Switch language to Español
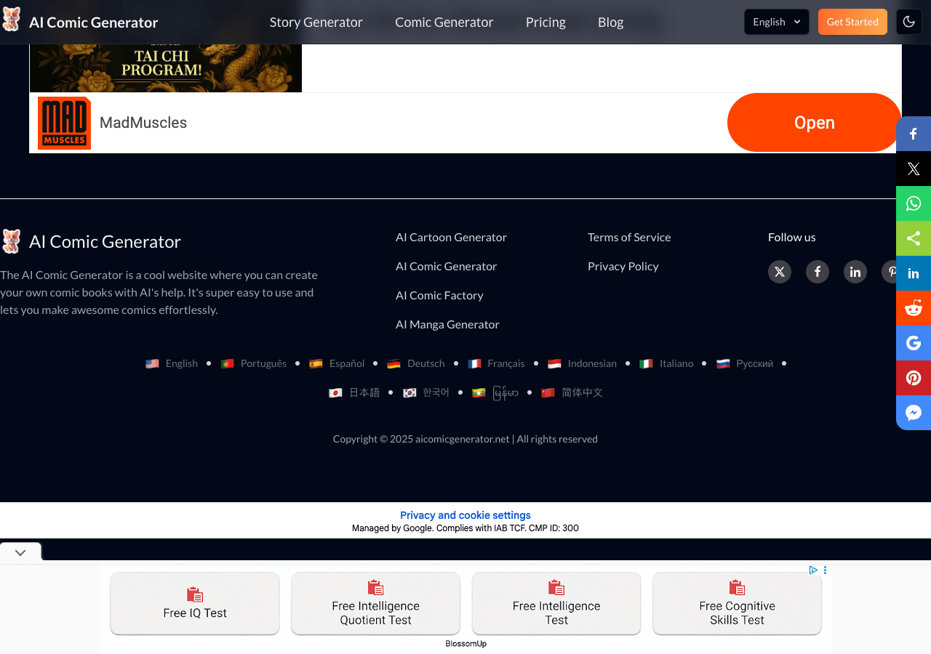 347,363
